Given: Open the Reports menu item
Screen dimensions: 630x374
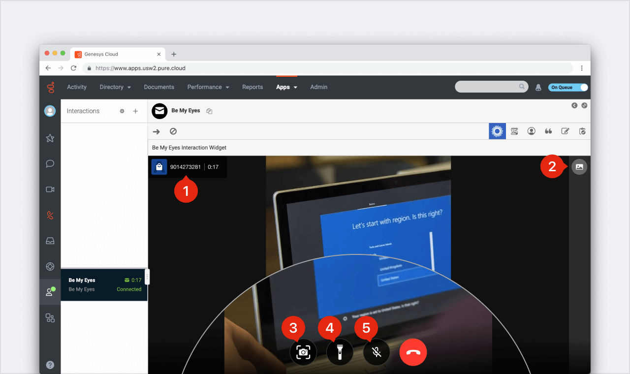Looking at the screenshot, I should tap(252, 87).
